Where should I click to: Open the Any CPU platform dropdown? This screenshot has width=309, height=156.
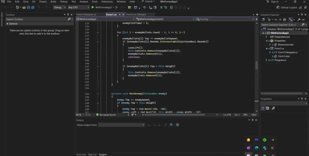pos(78,7)
